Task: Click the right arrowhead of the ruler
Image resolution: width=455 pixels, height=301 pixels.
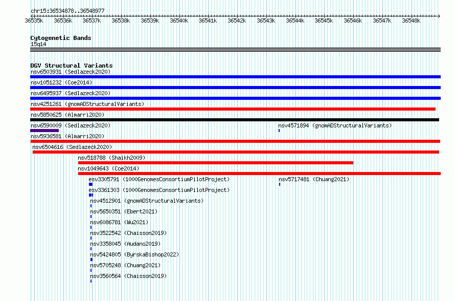Action: point(439,16)
